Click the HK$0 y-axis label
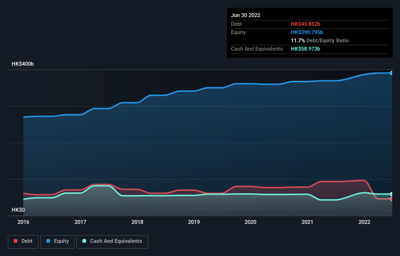The height and width of the screenshot is (256, 400). pos(19,210)
